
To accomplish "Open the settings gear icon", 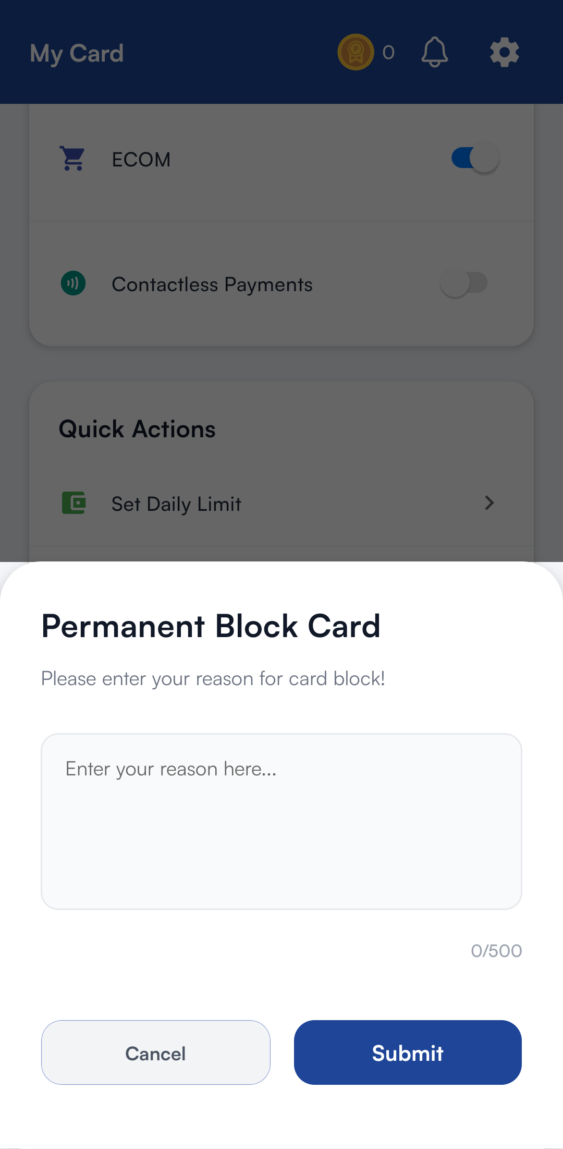I will (504, 52).
